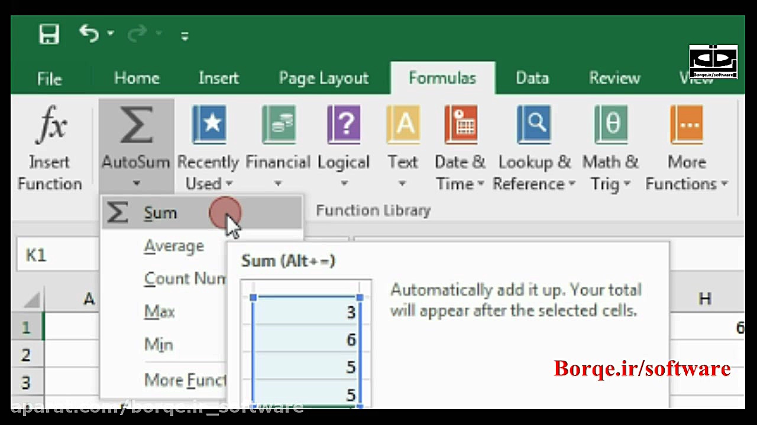Open the orange More Functions ribbon button
Image resolution: width=757 pixels, height=425 pixels.
(x=687, y=147)
